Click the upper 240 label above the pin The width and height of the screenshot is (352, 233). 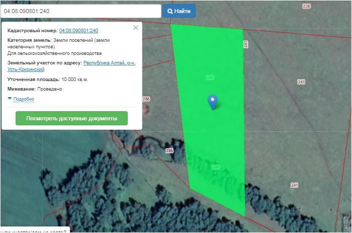(x=210, y=77)
